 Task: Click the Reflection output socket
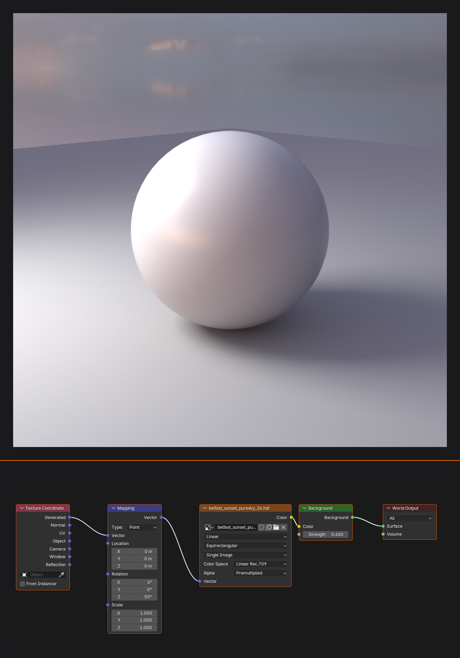[70, 565]
